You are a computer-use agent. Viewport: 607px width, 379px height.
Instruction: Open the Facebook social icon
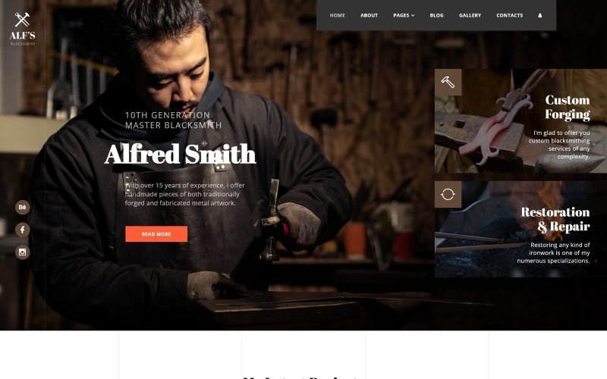pos(23,230)
